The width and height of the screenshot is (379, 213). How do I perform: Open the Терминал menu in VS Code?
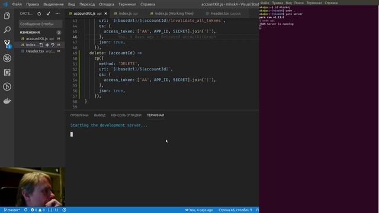pos(127,4)
